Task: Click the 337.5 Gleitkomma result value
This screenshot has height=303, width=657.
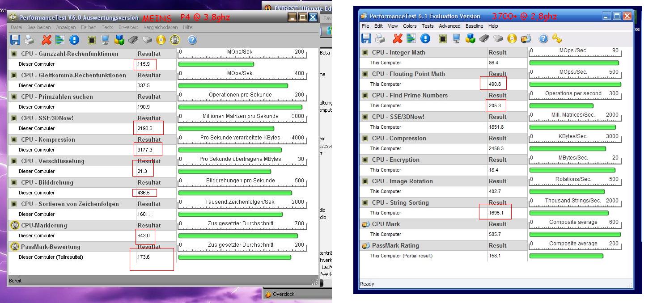Action: point(143,85)
